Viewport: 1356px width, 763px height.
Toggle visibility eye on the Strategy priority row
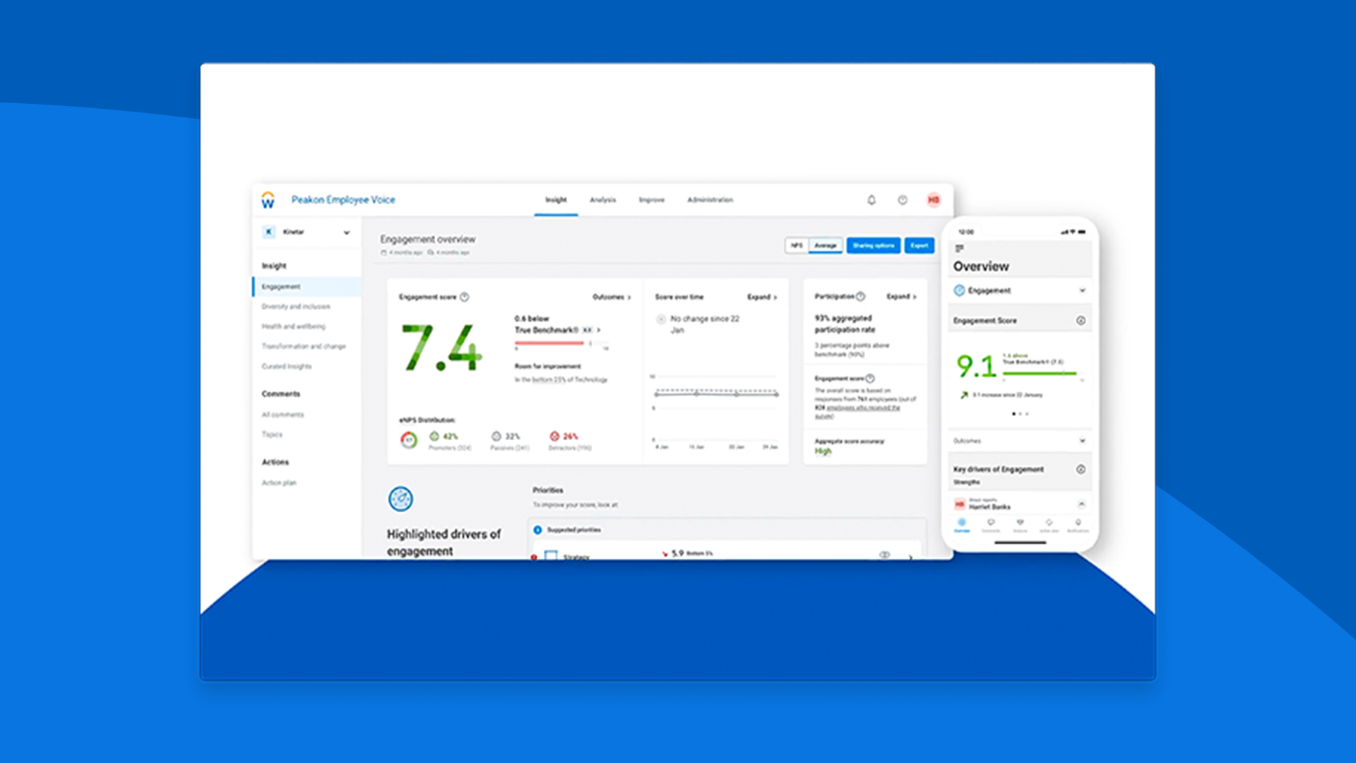884,555
